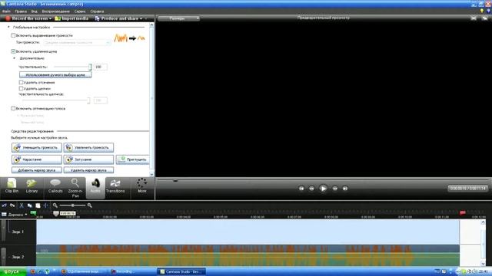Click the sensitivity value field showing 100
This screenshot has height=276, width=492.
(101, 67)
